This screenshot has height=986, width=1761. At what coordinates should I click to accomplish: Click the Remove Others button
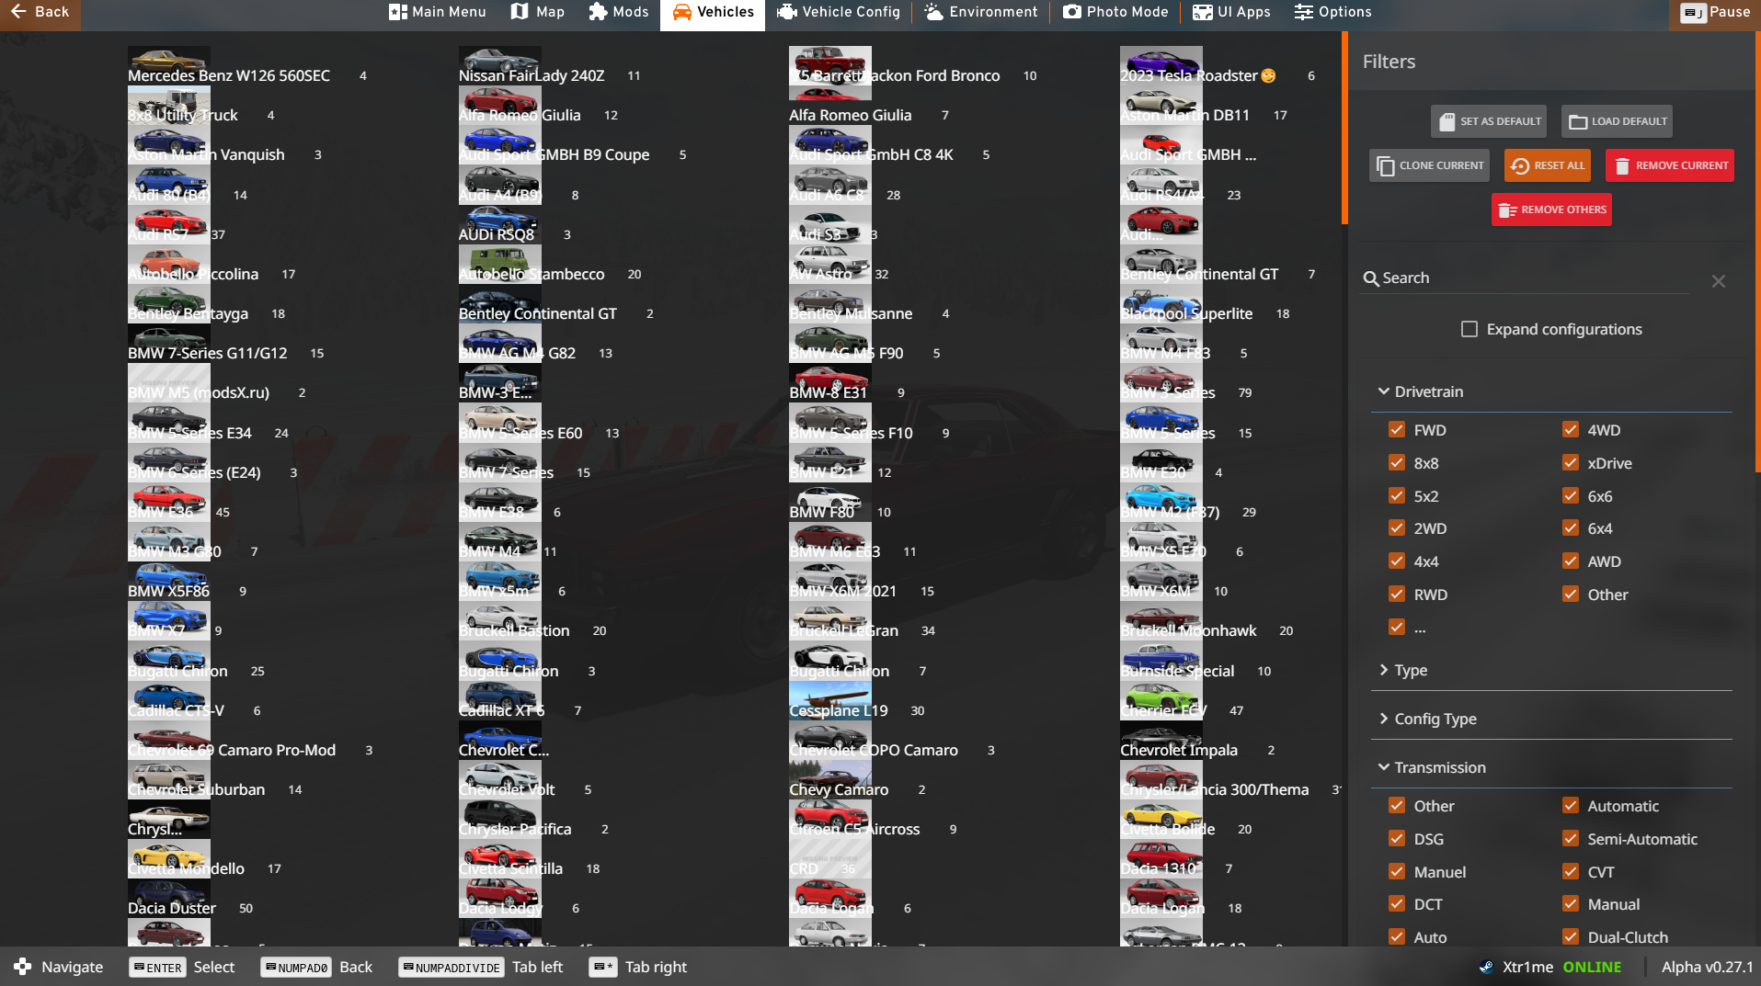click(1551, 210)
